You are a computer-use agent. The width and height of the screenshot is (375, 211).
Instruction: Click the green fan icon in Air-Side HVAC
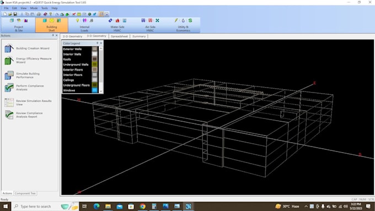157,20
